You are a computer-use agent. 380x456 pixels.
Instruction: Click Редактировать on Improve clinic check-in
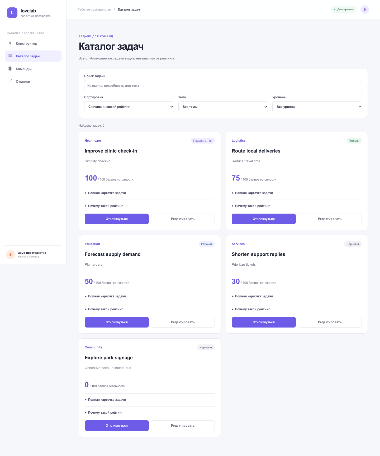tap(183, 219)
